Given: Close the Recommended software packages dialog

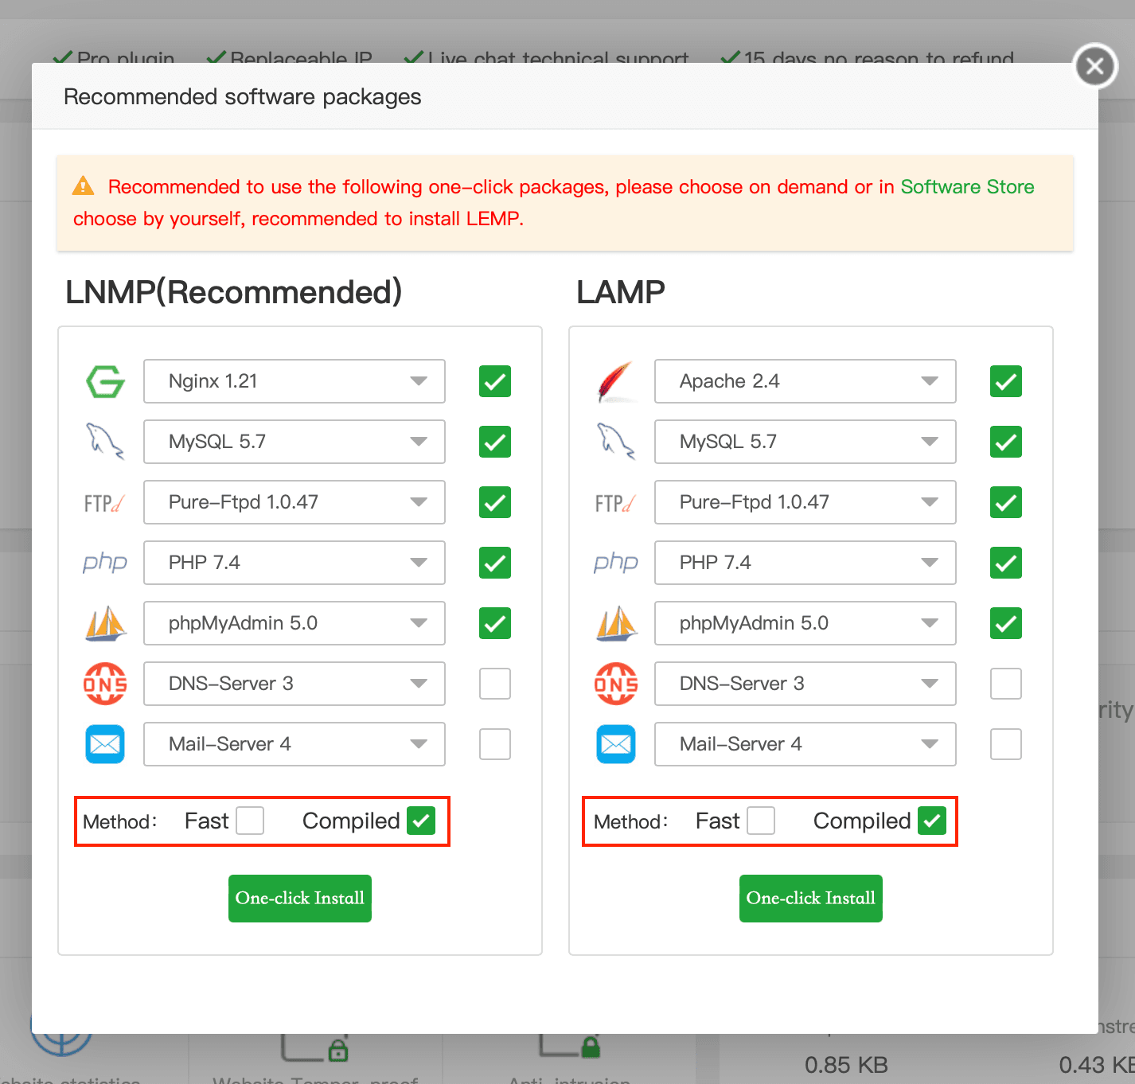Looking at the screenshot, I should 1094,66.
